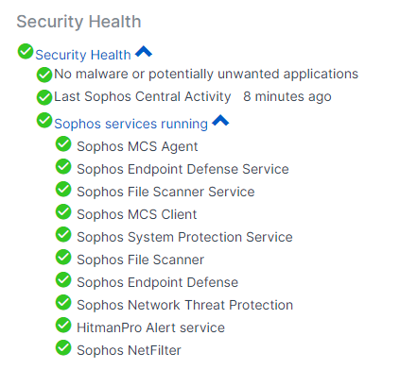Click status icon for Sophos MCS Agent
Viewport: 400px width, 386px height.
coord(63,143)
